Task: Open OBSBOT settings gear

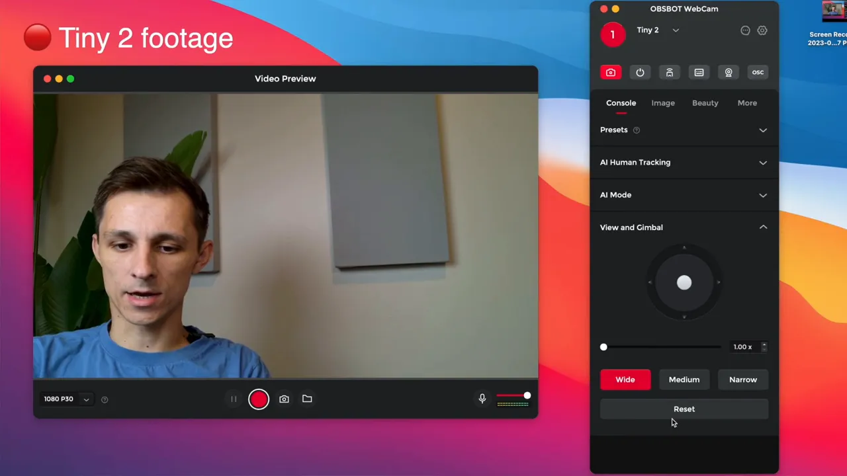Action: click(x=762, y=30)
